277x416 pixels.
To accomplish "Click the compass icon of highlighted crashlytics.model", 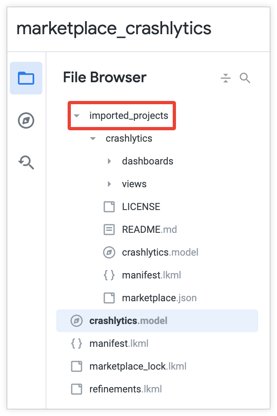I will 77,321.
